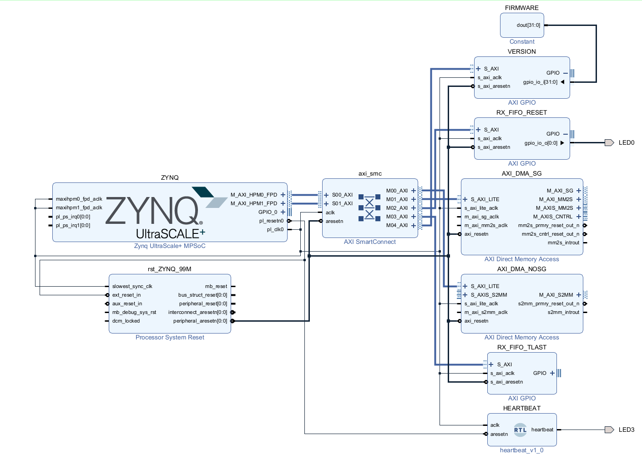
Task: Expand the M02_AXI interface on axi_smc
Action: [x=414, y=208]
